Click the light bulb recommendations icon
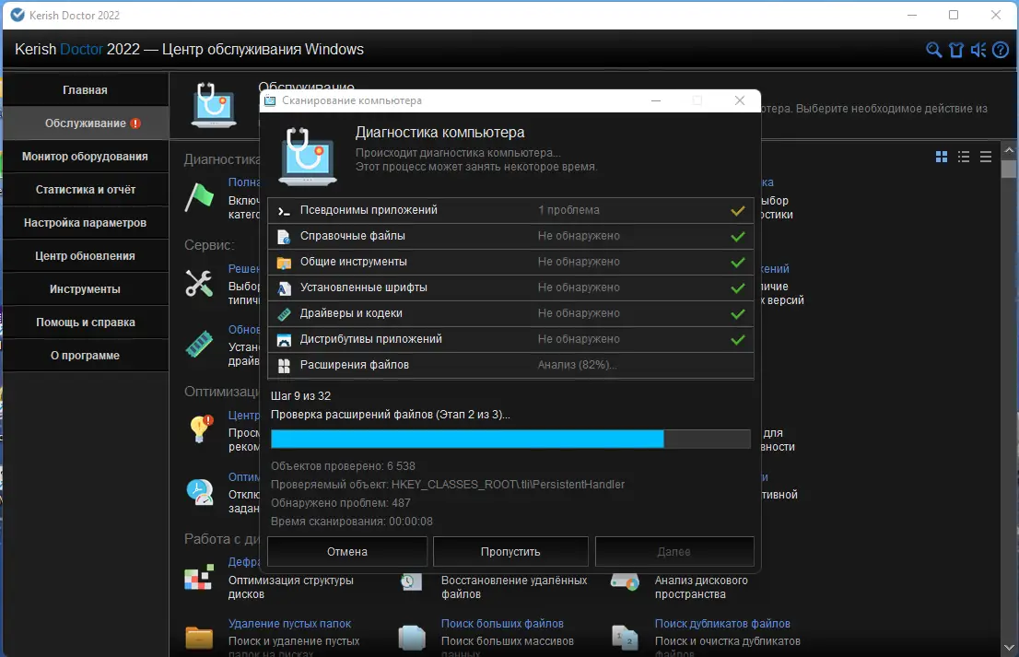Image resolution: width=1019 pixels, height=657 pixels. (x=200, y=428)
